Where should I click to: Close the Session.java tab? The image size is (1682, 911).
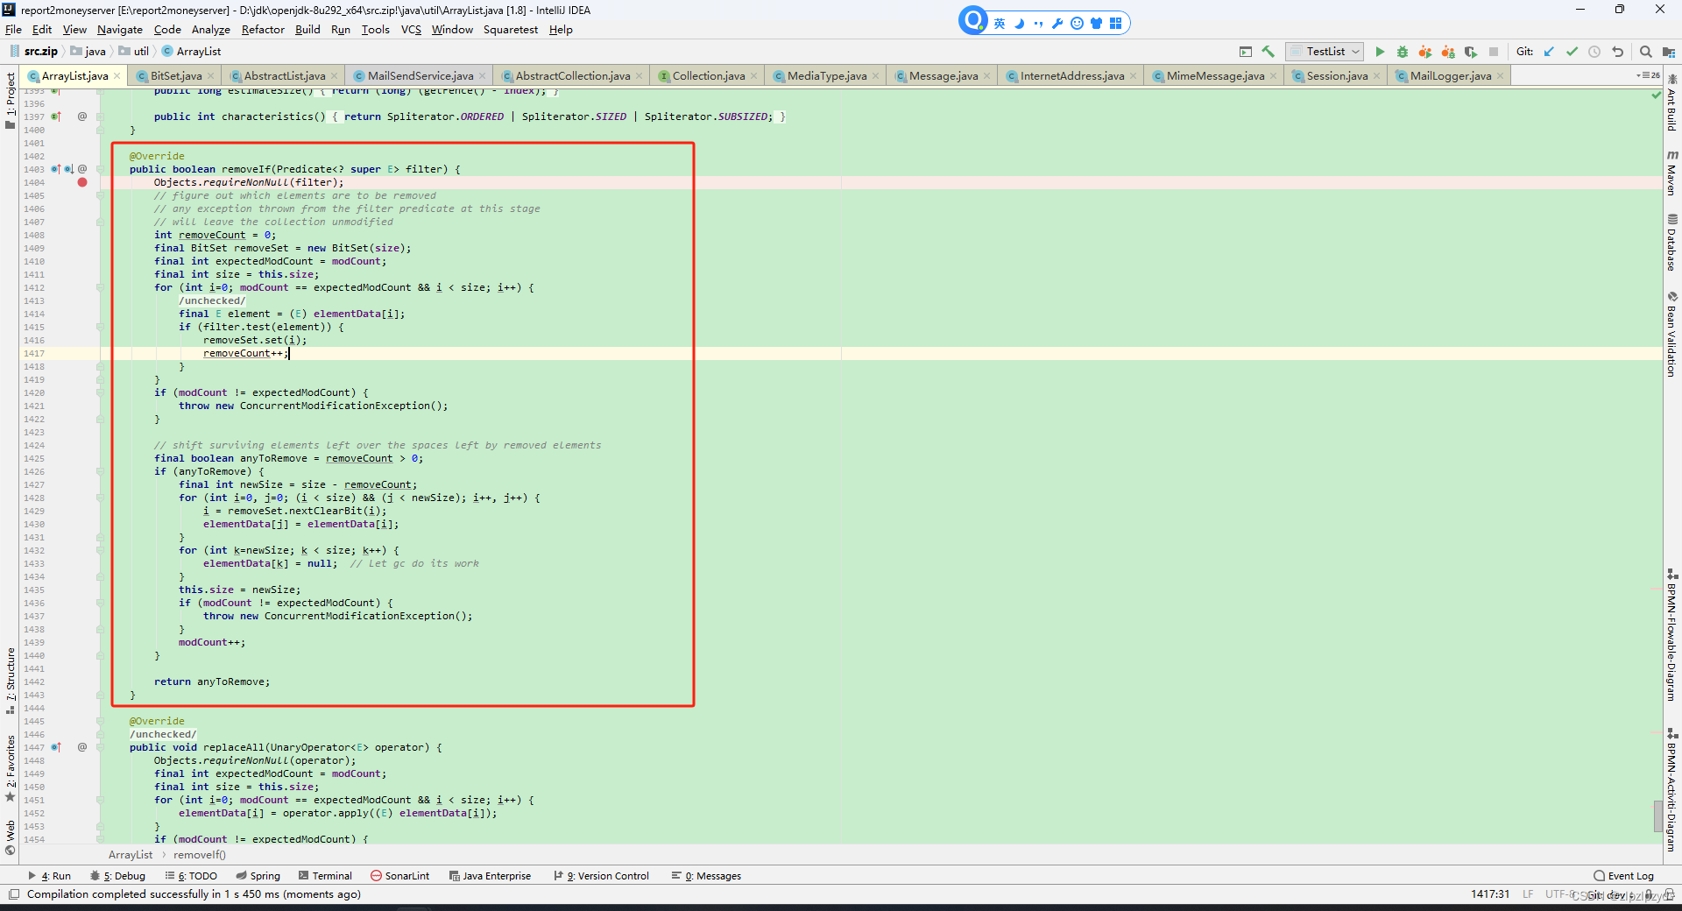(1377, 76)
